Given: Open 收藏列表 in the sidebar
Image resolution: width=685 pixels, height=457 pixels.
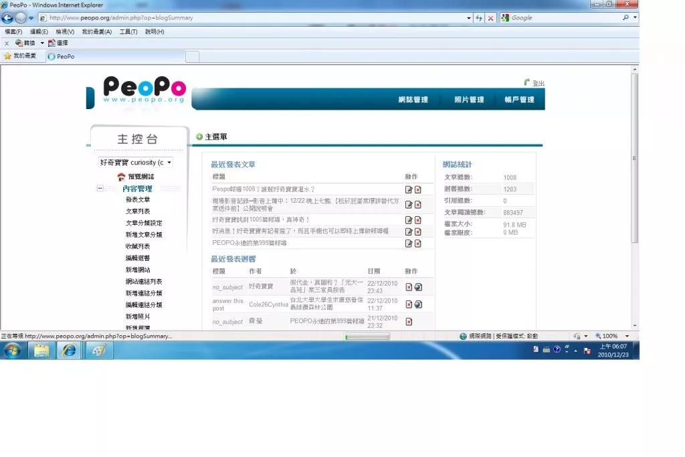Looking at the screenshot, I should pos(138,246).
